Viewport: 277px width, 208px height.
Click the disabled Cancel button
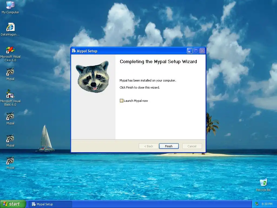point(192,146)
